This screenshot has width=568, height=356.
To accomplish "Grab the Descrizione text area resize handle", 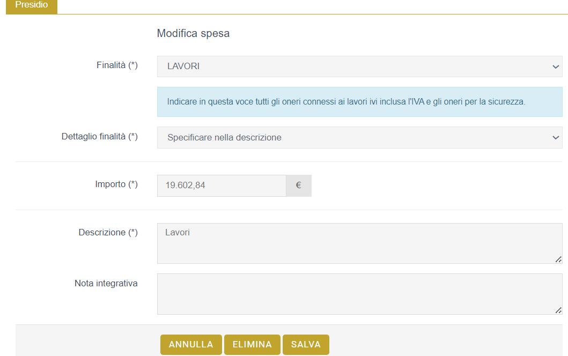I will tap(558, 259).
